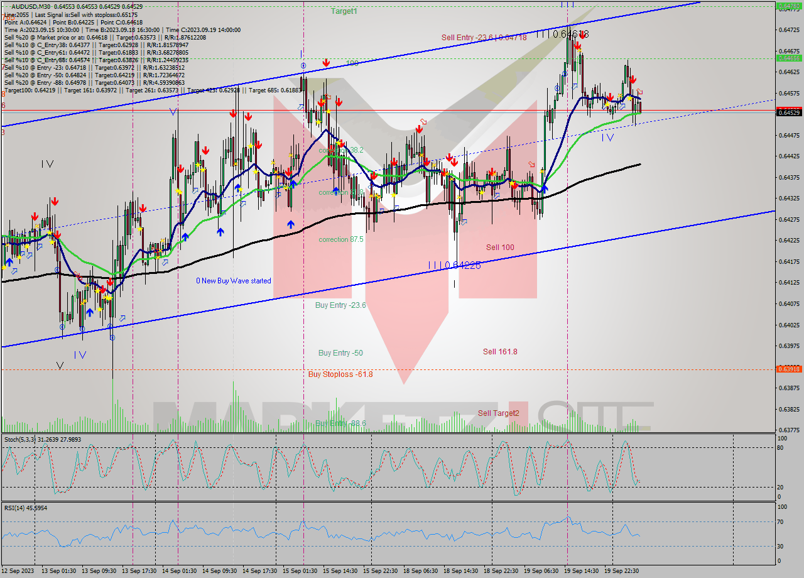Click '0.63875' on the price axis

point(790,388)
